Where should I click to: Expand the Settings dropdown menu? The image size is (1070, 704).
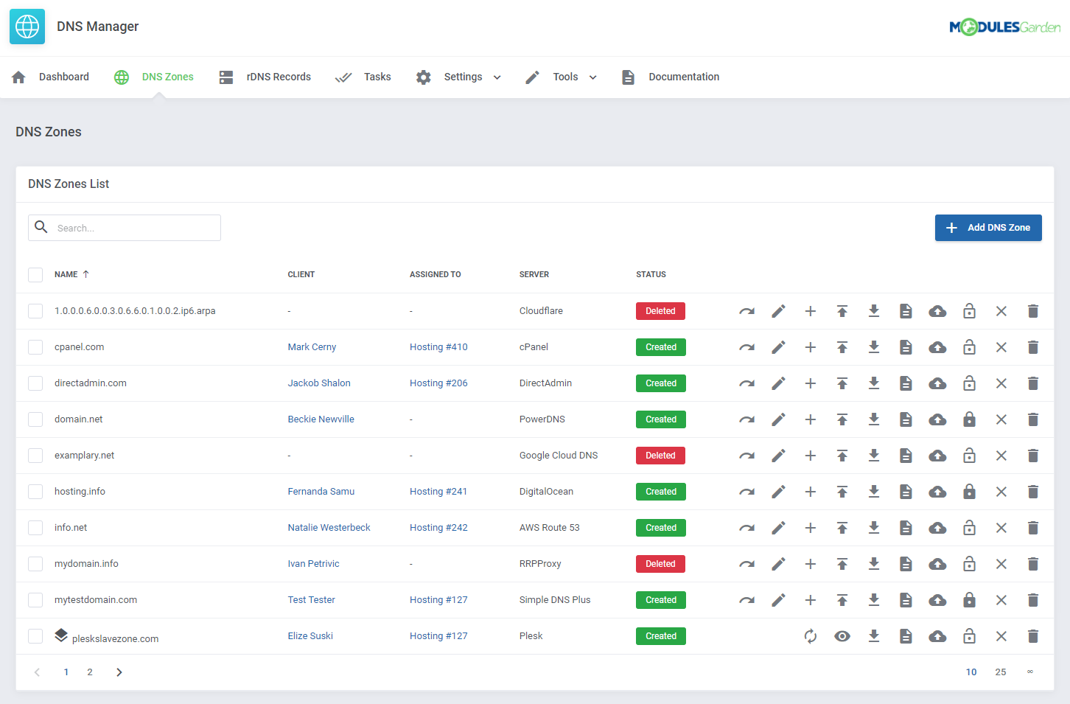click(463, 77)
